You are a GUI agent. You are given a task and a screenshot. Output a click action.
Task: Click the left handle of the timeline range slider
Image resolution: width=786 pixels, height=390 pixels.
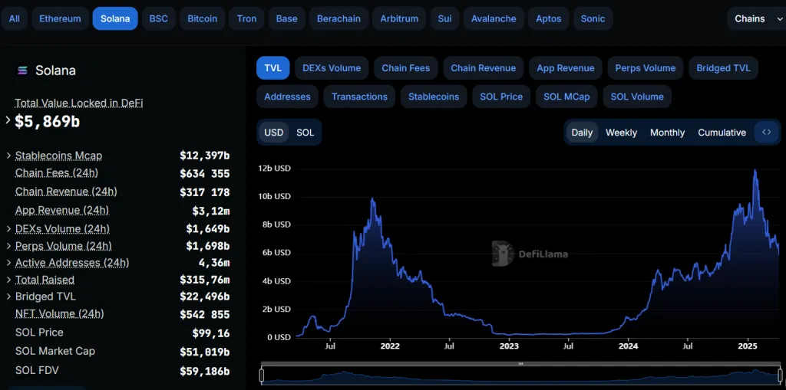click(262, 375)
